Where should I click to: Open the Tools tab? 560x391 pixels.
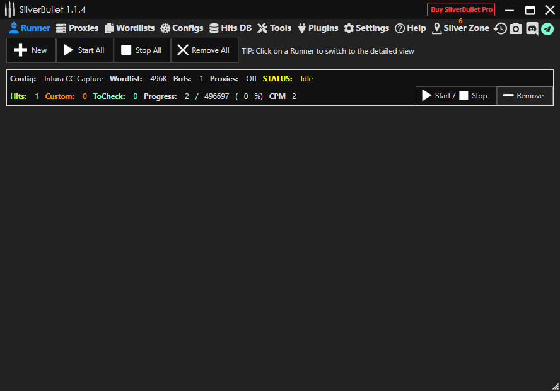[274, 28]
